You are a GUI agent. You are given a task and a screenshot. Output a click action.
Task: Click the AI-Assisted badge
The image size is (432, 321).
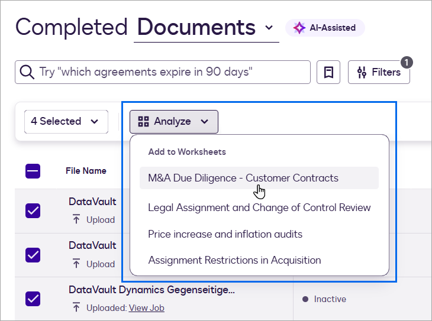click(x=325, y=28)
